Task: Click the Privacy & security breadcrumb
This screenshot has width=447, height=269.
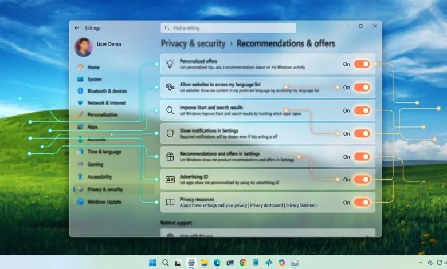Action: [x=194, y=43]
